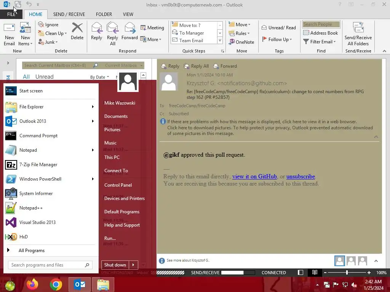
Task: Send the message to OneNote
Action: tap(241, 42)
